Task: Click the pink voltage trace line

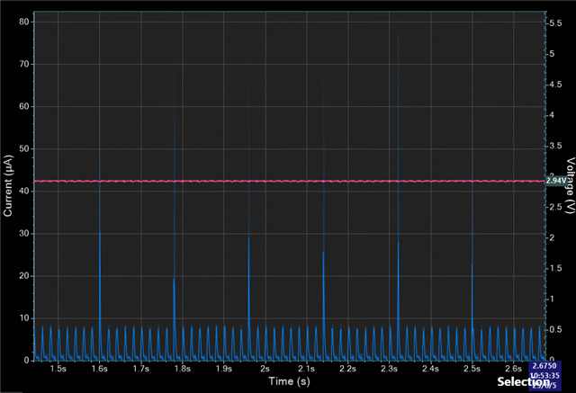Action: pos(289,181)
